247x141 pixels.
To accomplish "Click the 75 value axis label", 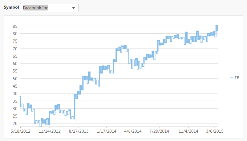I will coord(15,41).
